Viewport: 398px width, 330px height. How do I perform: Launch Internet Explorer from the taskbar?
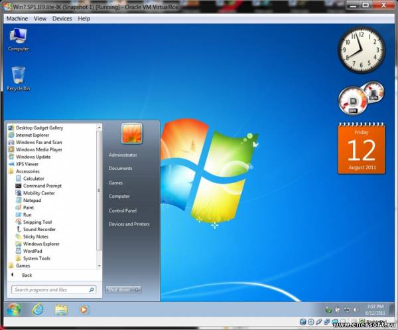point(38,309)
